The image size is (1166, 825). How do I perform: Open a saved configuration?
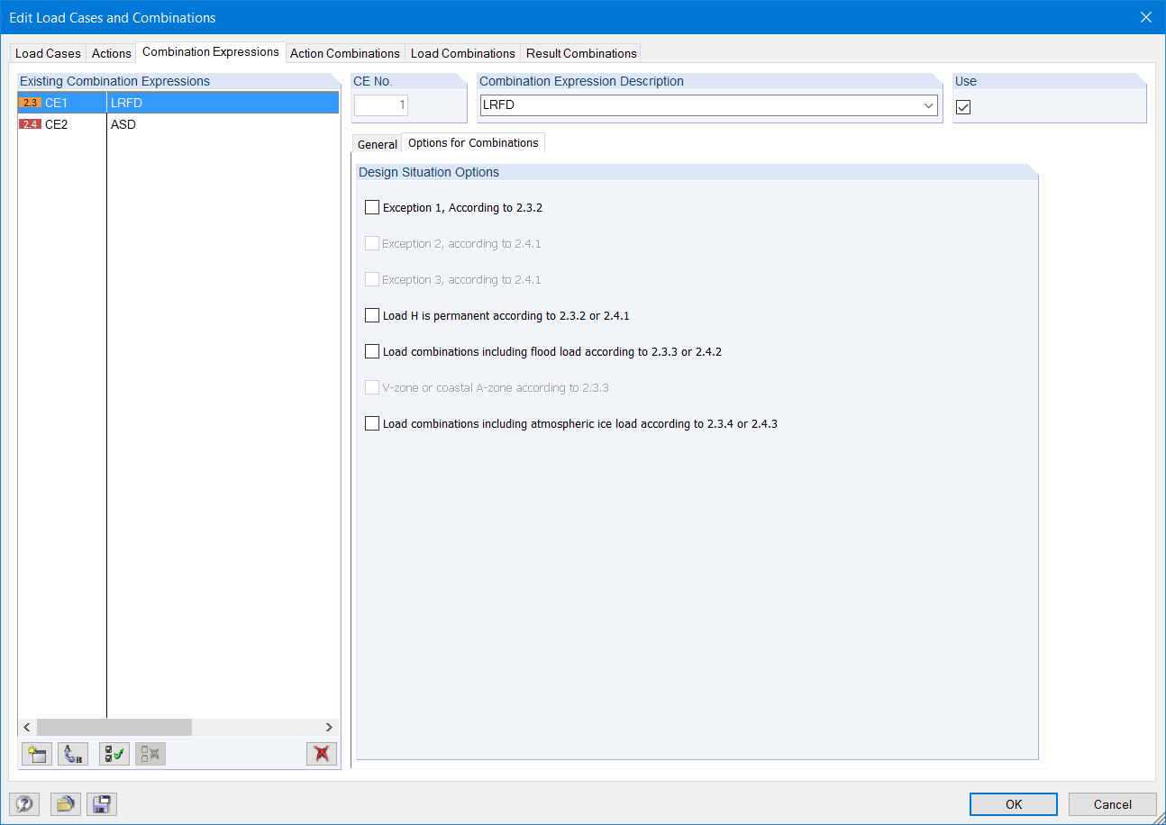click(x=65, y=803)
